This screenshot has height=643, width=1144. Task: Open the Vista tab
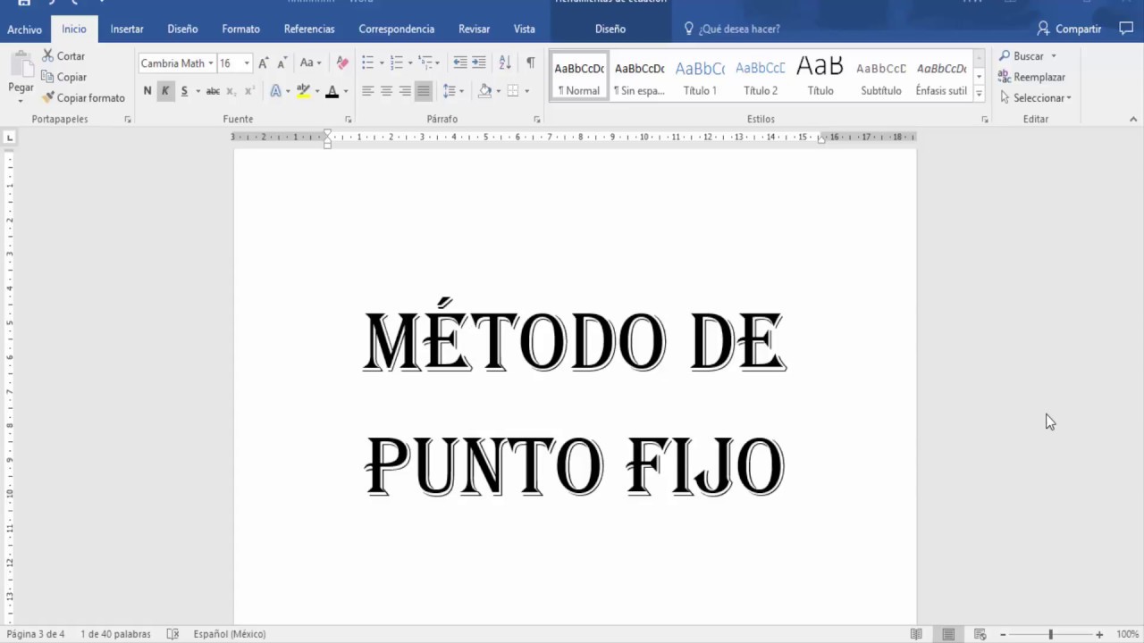[525, 29]
